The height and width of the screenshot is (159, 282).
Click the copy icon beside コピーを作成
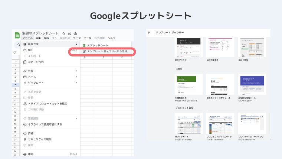25,62
